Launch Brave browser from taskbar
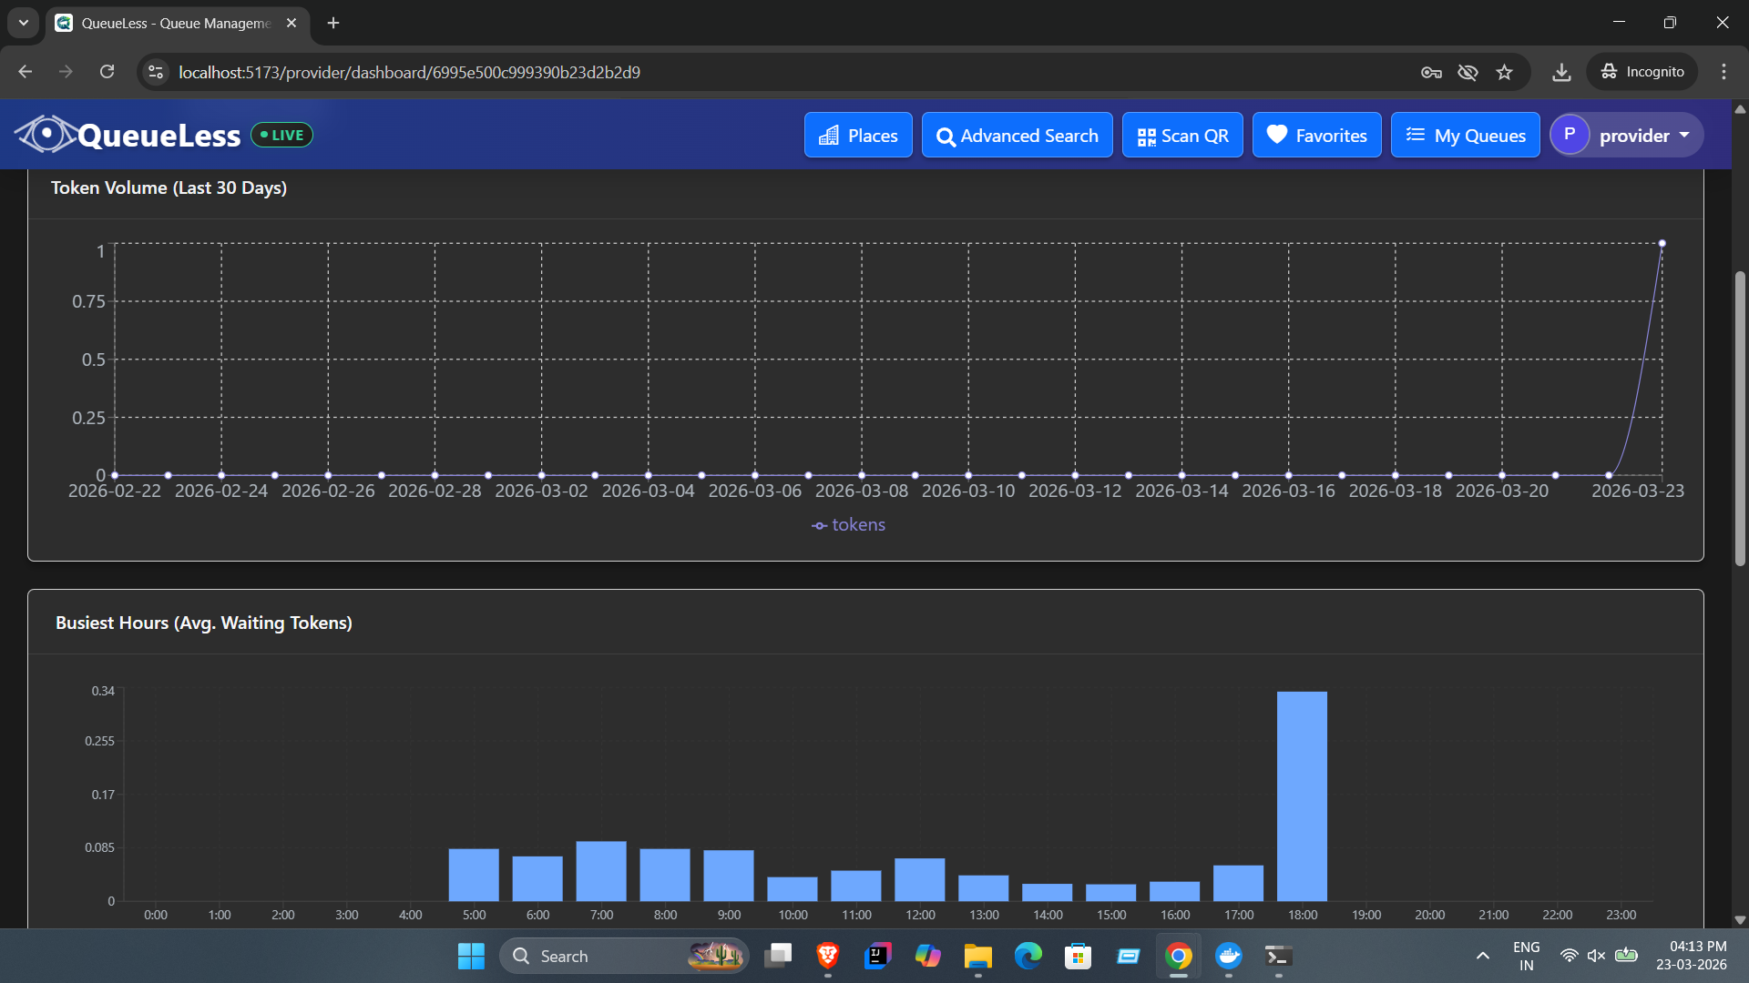 [x=828, y=957]
